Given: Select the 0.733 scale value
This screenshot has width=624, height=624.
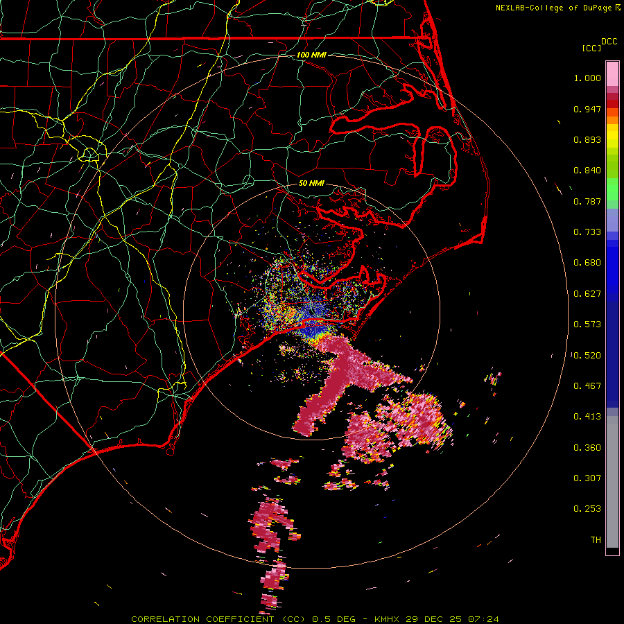Looking at the screenshot, I should click(x=587, y=232).
